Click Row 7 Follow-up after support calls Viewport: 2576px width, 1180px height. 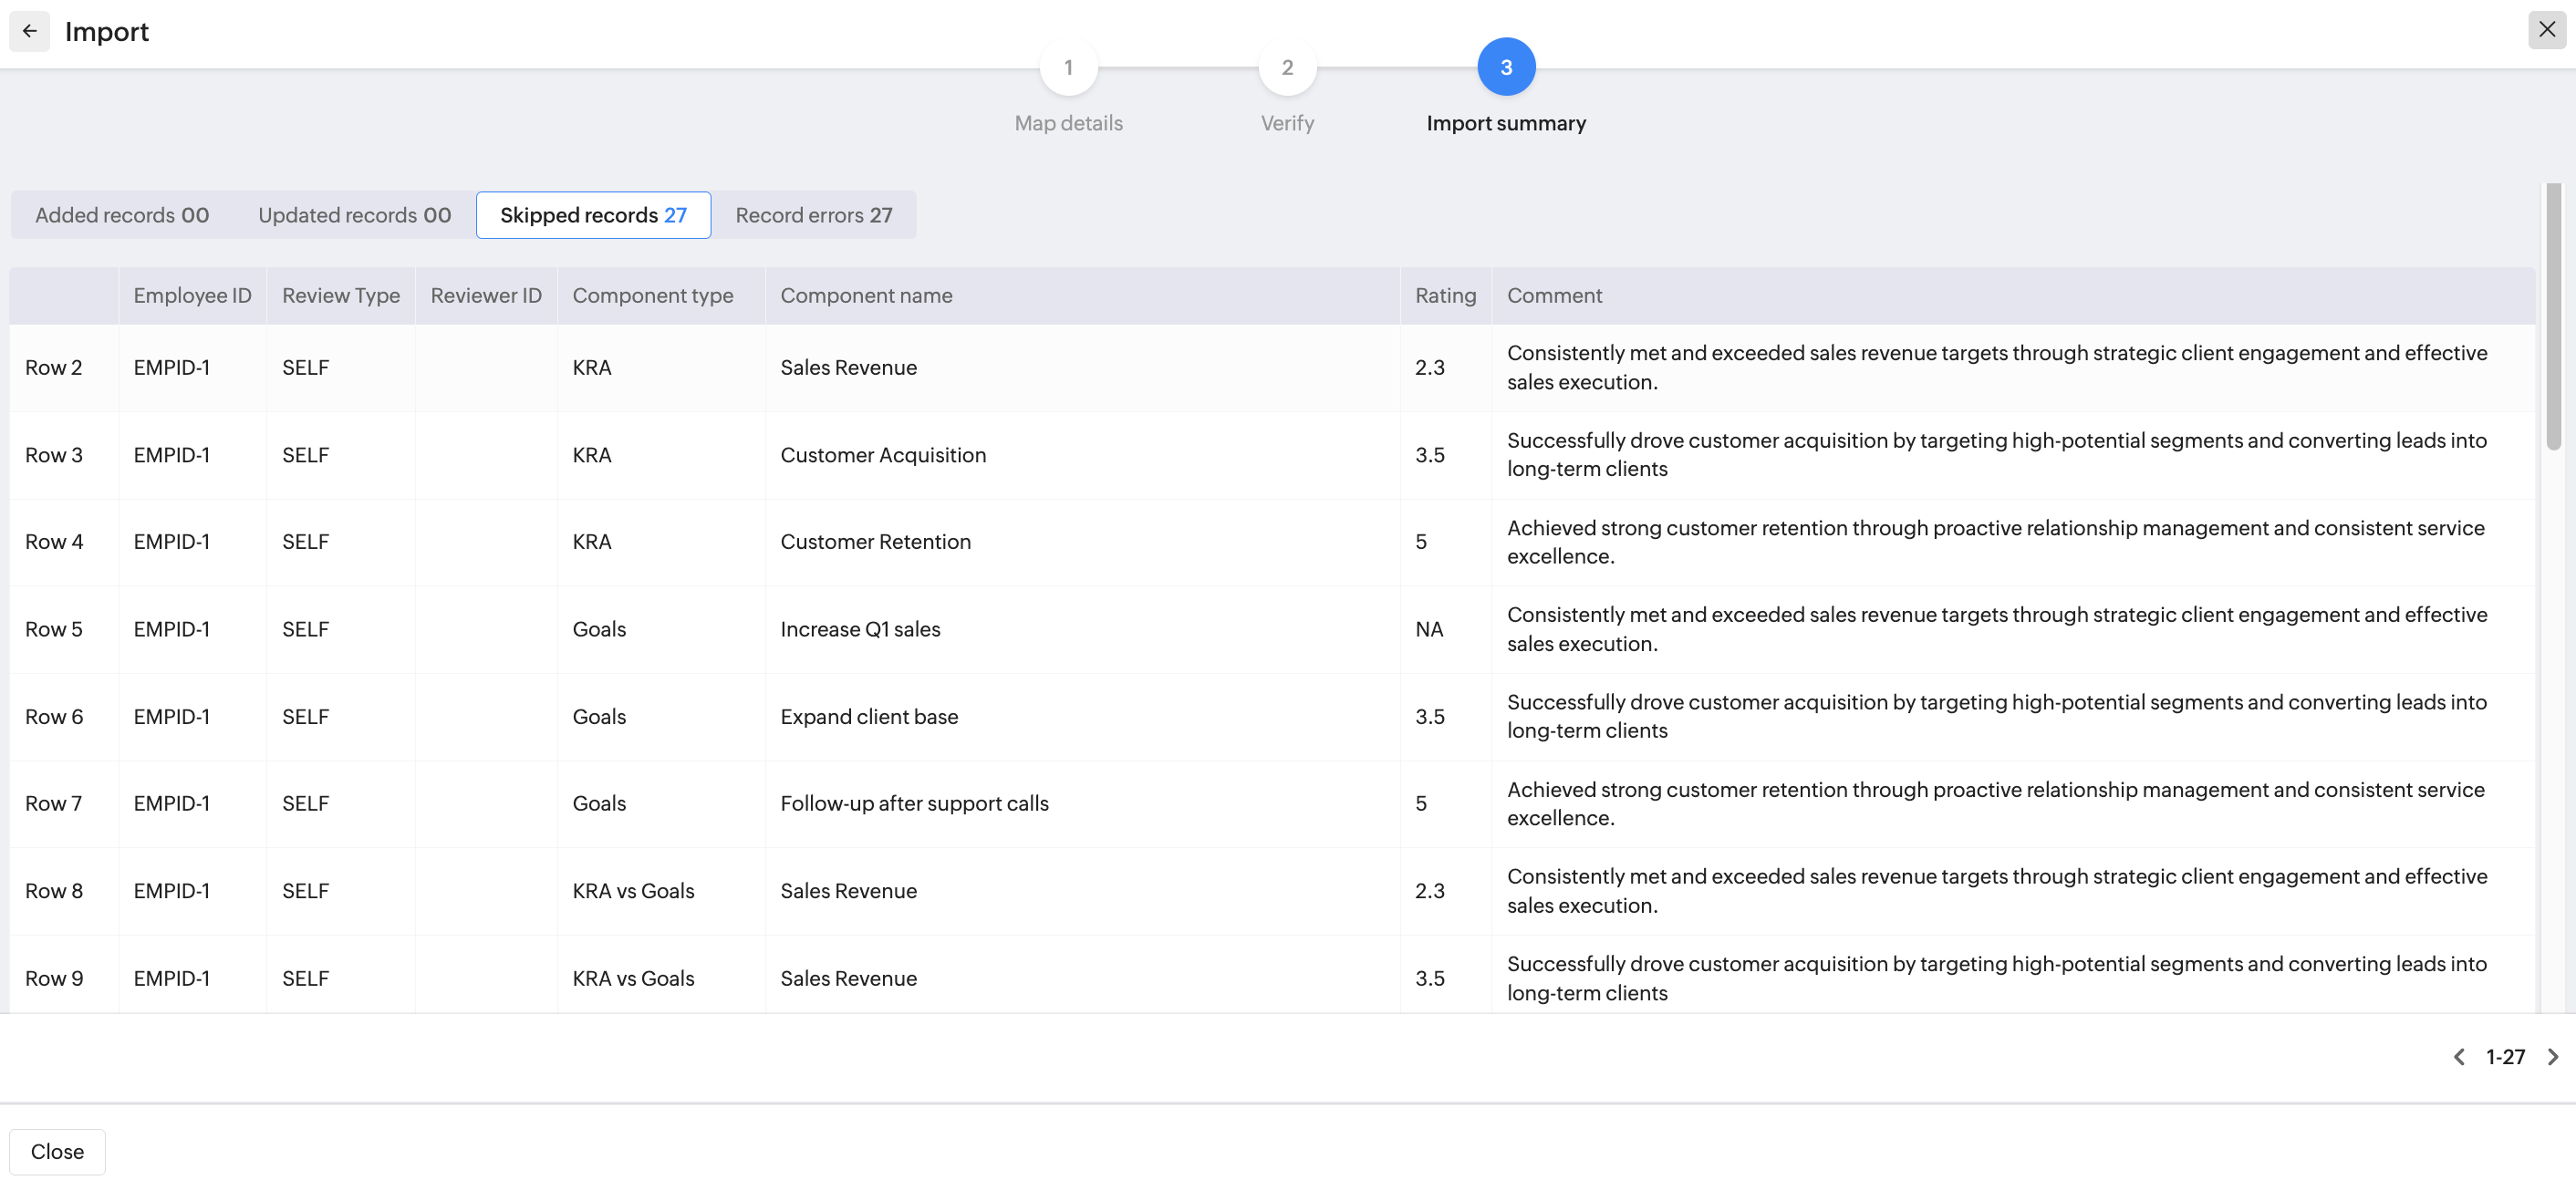(914, 803)
